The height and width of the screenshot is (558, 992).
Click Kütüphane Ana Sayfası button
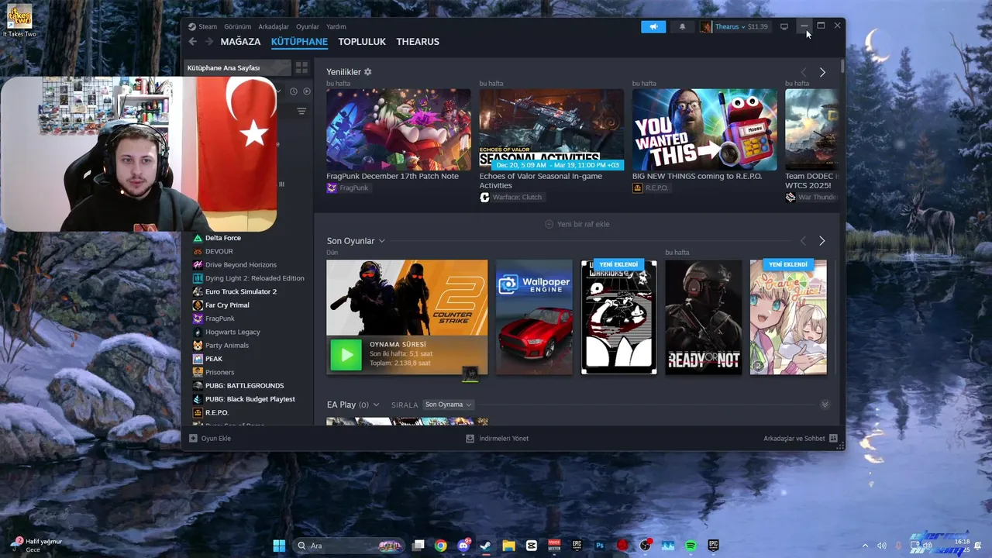[238, 67]
